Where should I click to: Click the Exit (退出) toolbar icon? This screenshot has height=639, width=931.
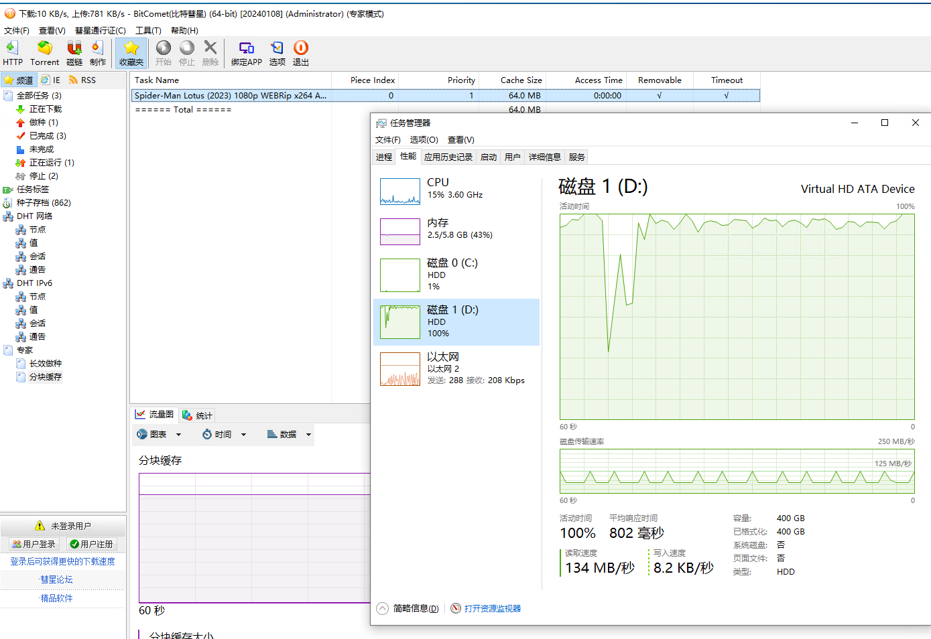(301, 53)
